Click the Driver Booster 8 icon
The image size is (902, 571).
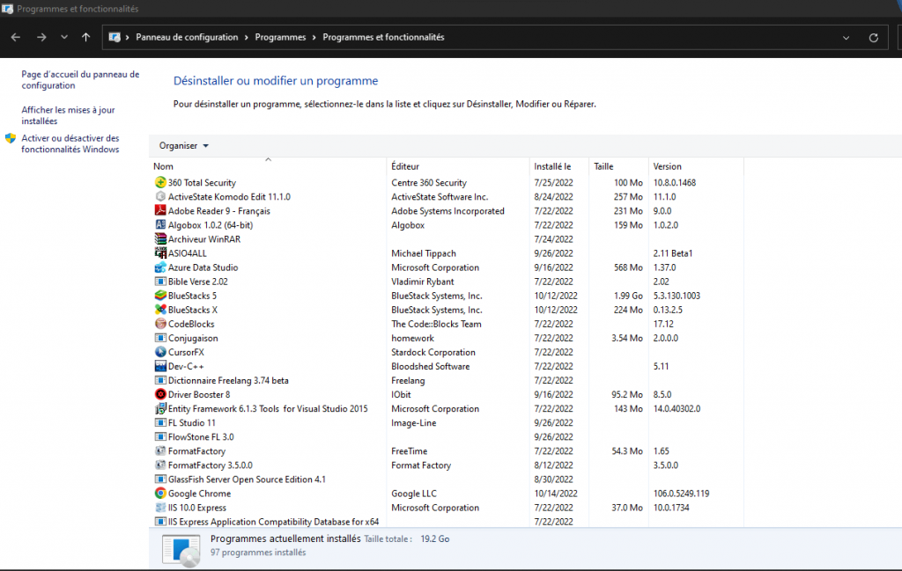point(160,395)
